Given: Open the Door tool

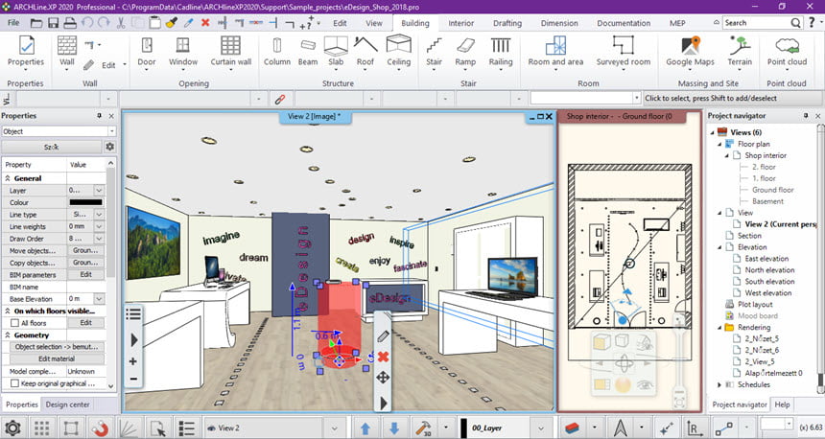Looking at the screenshot, I should click(147, 52).
